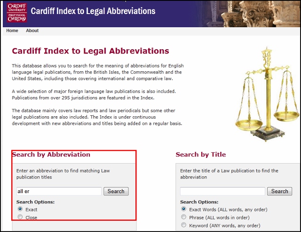Open the About menu item
The height and width of the screenshot is (232, 301).
click(x=32, y=30)
